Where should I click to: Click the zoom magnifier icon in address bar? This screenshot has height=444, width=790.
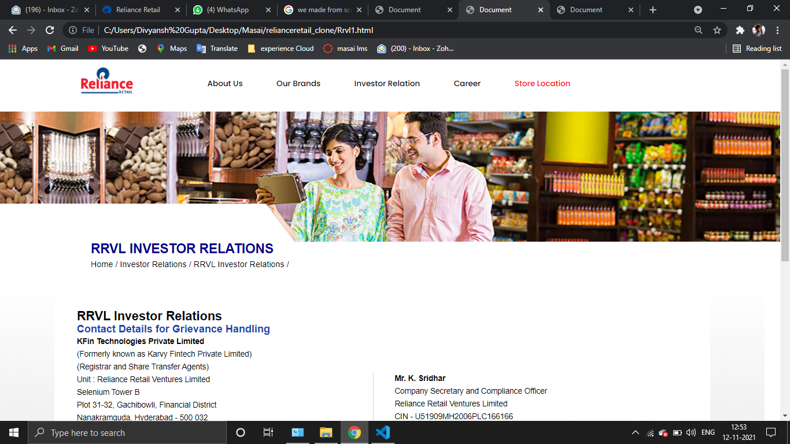[699, 30]
